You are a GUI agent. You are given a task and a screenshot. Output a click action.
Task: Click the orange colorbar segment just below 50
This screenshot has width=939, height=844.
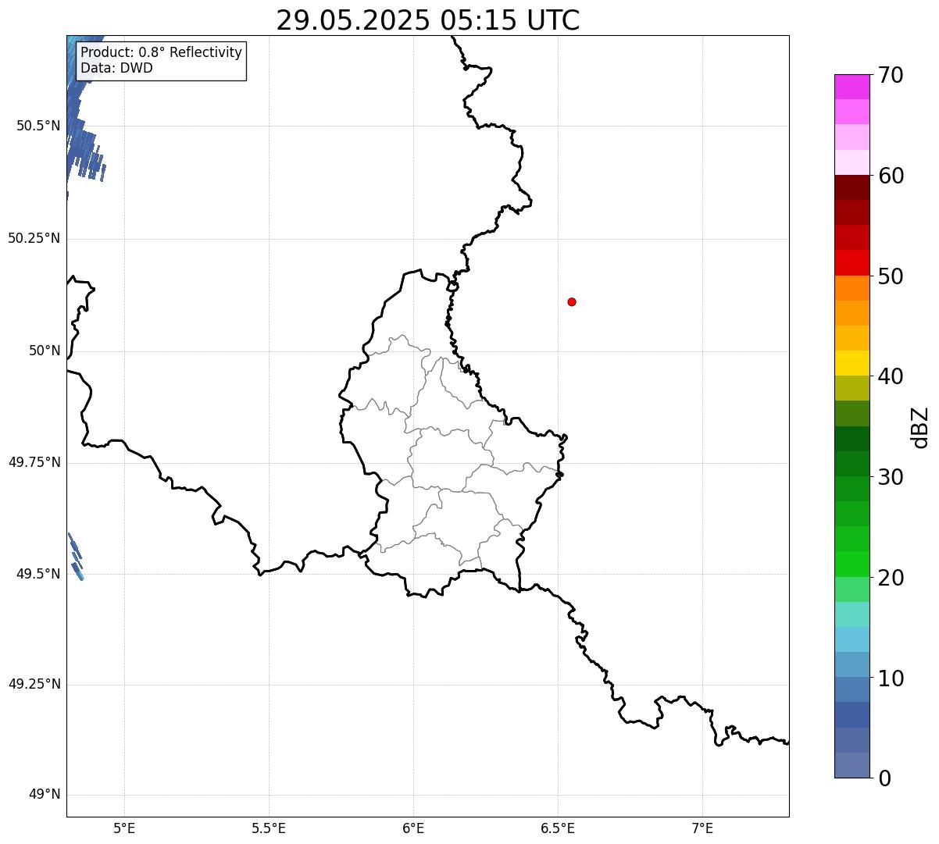pyautogui.click(x=852, y=288)
